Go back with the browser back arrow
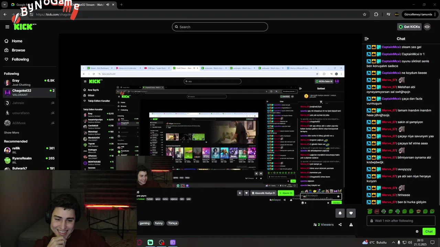440x247 pixels. click(x=5, y=14)
